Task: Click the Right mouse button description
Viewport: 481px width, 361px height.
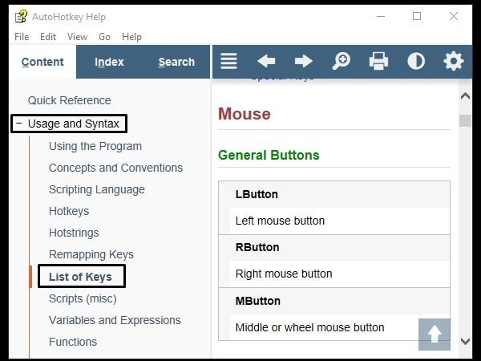Action: [284, 274]
